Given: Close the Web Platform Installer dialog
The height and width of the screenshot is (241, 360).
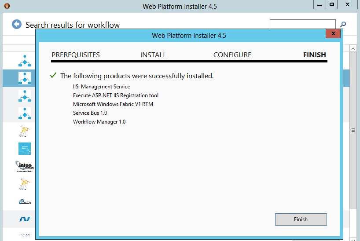Looking at the screenshot, I should click(x=333, y=34).
